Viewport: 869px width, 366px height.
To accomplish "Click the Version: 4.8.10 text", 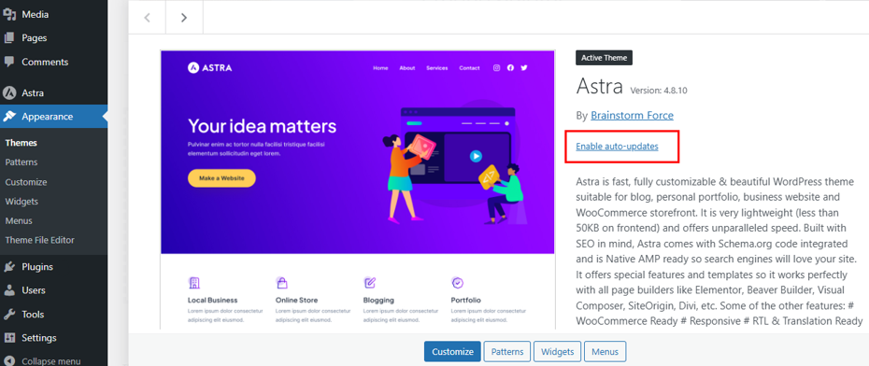I will [659, 91].
